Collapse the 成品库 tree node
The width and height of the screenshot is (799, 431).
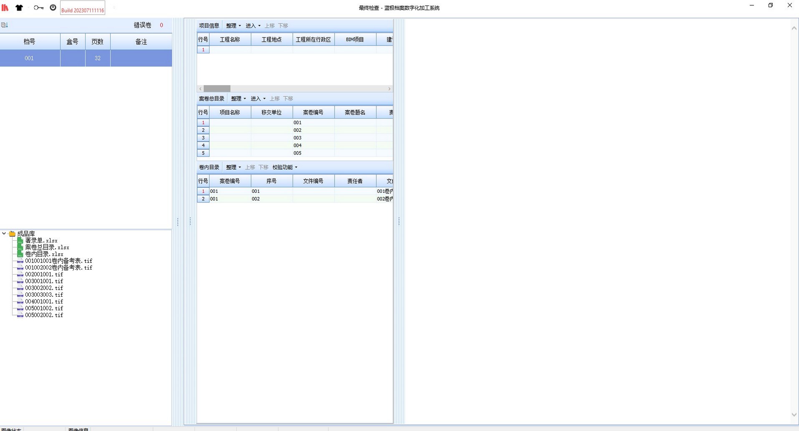pyautogui.click(x=4, y=234)
